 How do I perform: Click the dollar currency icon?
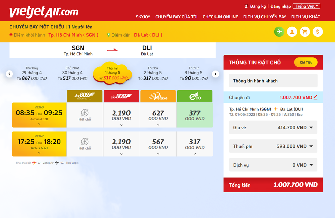coord(317,31)
